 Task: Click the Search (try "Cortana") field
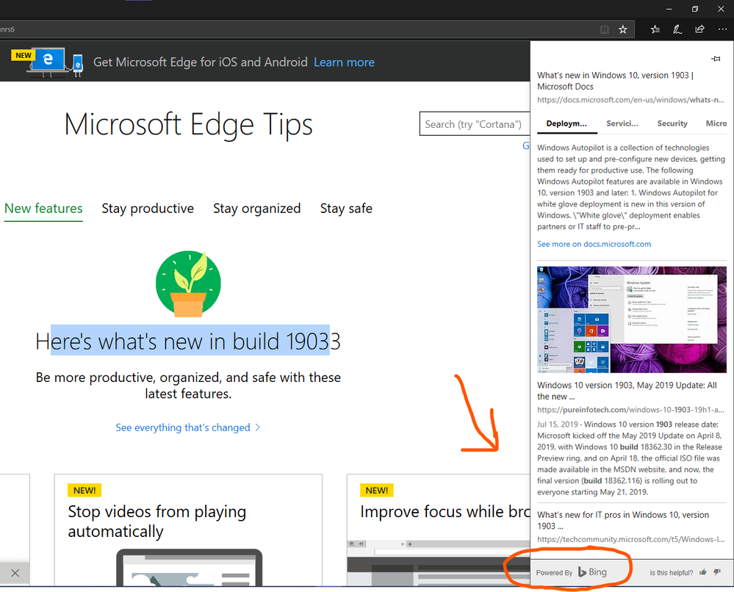(x=475, y=124)
